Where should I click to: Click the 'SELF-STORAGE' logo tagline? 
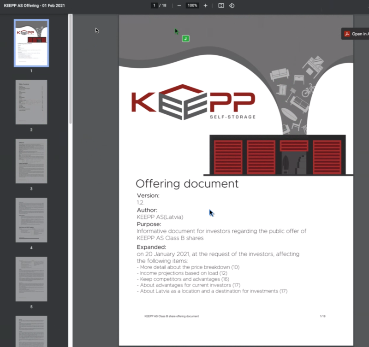click(x=232, y=117)
